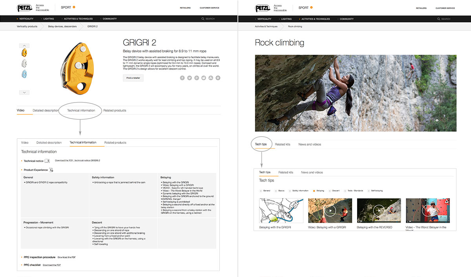Download the PPE checklist PDF
The height and width of the screenshot is (277, 471).
52,265
